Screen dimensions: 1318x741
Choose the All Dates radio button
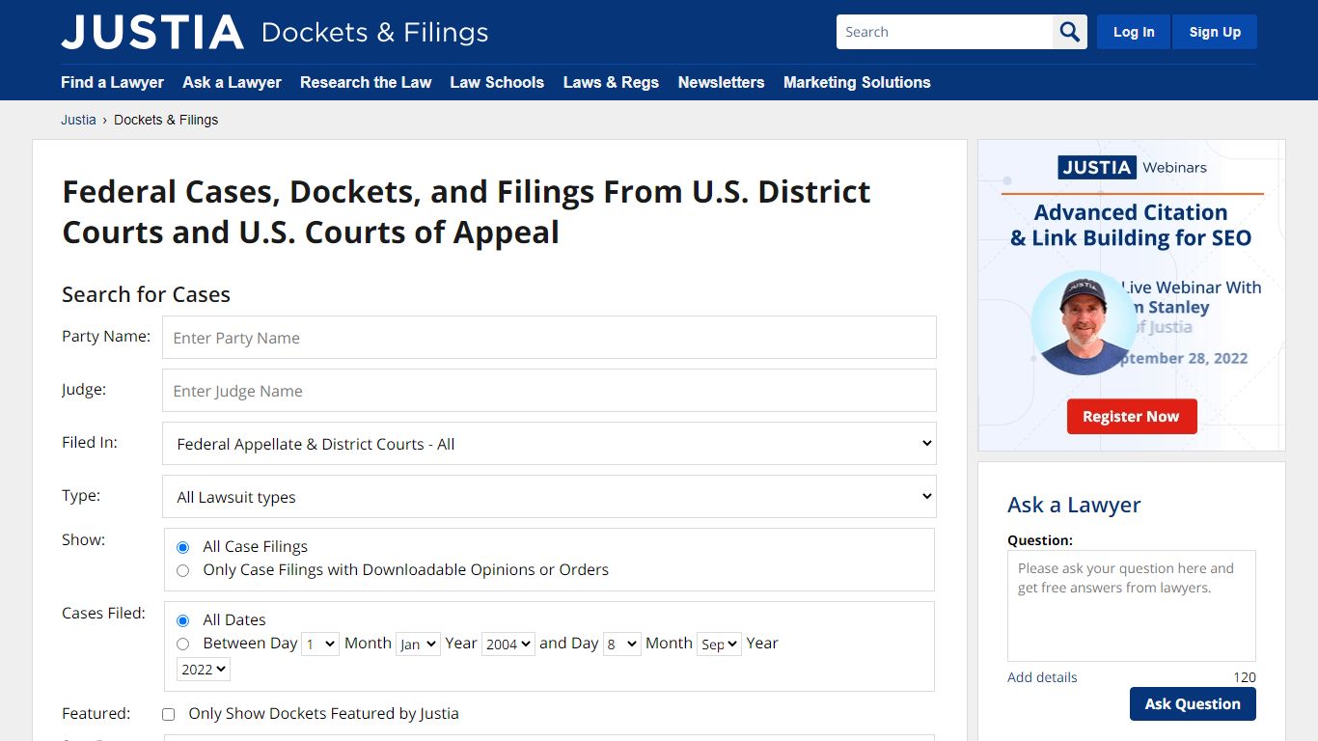point(182,620)
